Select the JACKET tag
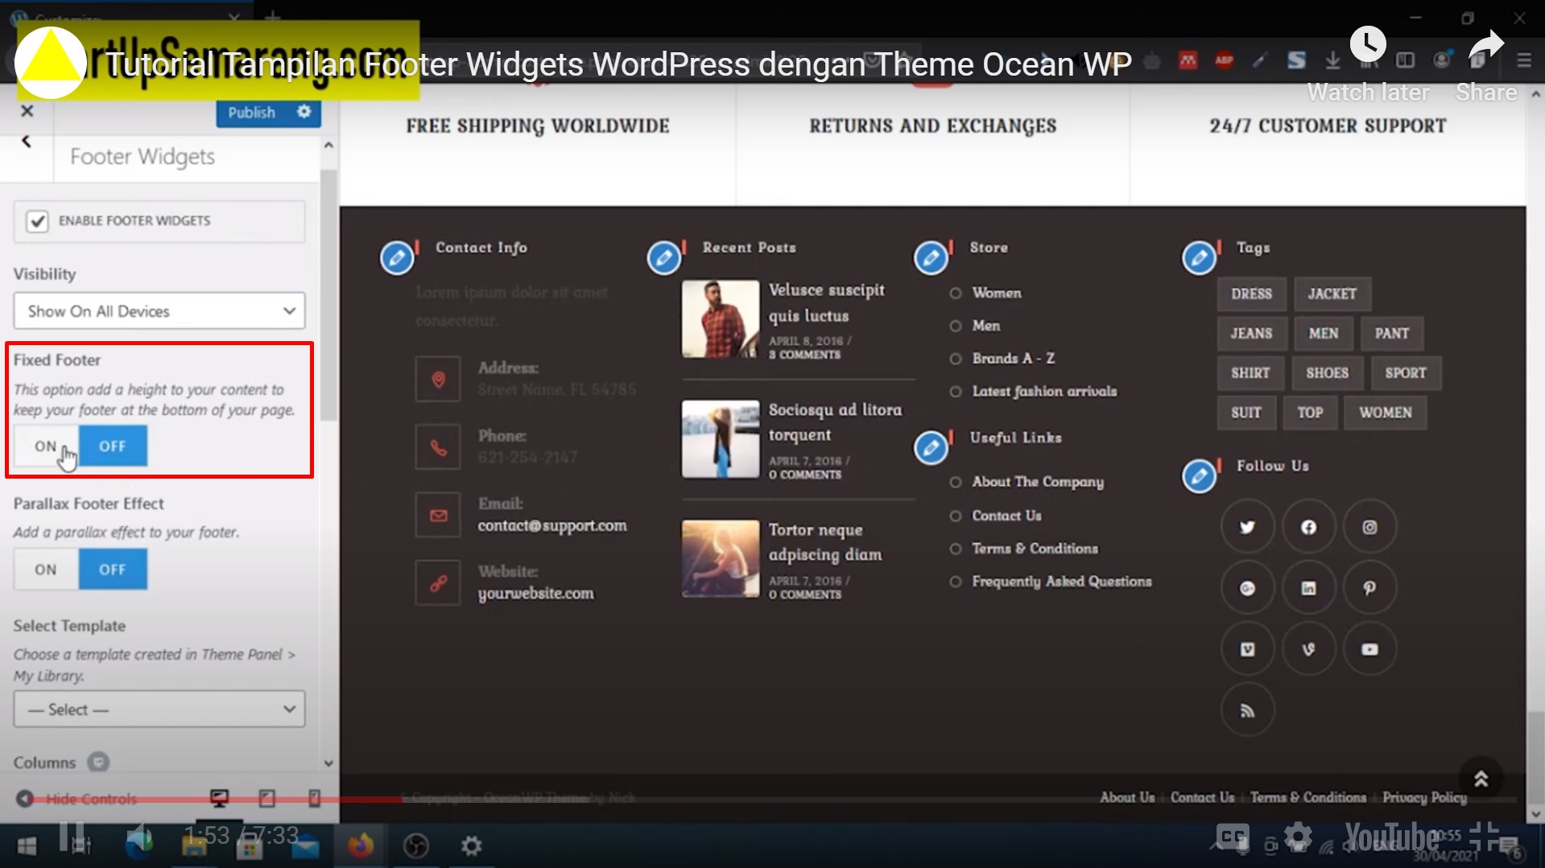Image resolution: width=1545 pixels, height=868 pixels. (x=1332, y=294)
